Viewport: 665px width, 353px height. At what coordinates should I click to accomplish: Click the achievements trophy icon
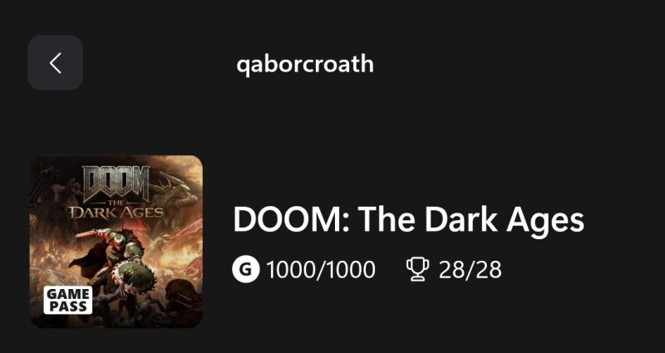[x=416, y=269]
